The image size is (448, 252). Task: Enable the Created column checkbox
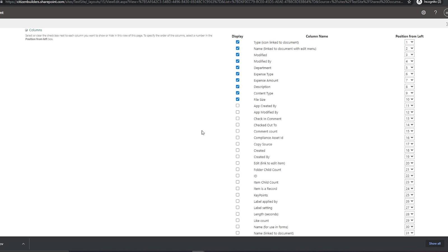point(237,150)
